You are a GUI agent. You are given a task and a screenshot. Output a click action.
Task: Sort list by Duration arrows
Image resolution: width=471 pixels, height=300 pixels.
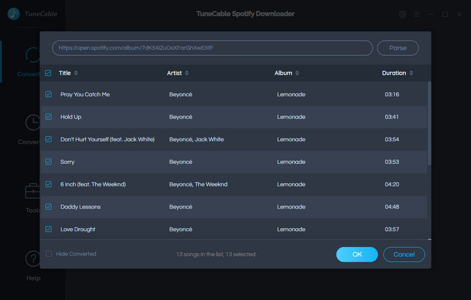(411, 73)
